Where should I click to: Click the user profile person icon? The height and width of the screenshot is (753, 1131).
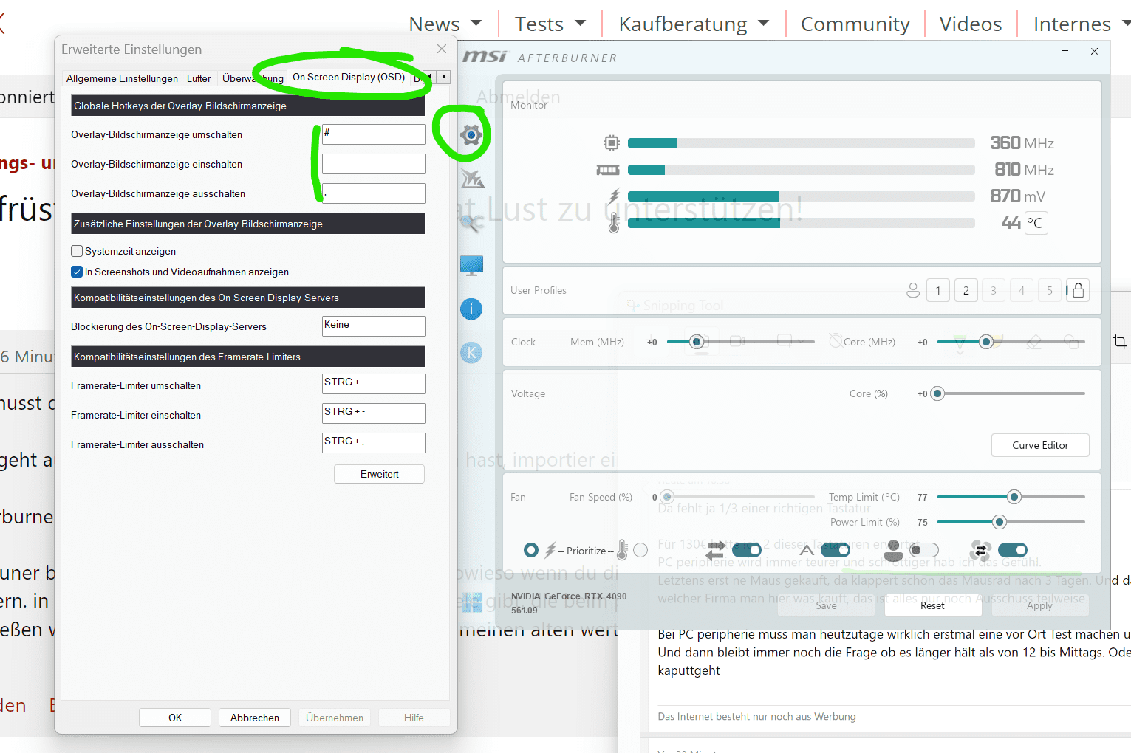(x=913, y=290)
